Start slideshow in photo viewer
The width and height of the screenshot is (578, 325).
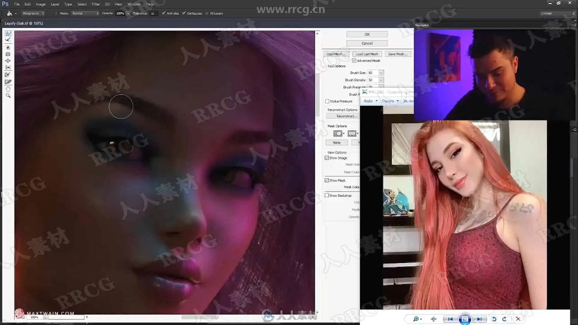coord(465,319)
